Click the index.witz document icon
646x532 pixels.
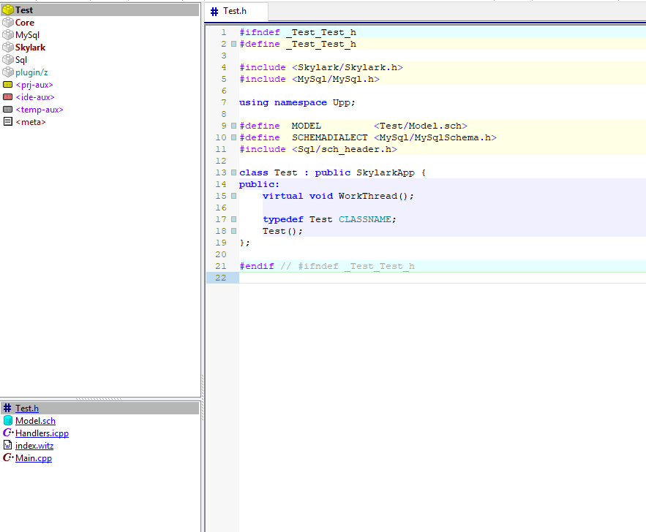point(8,446)
